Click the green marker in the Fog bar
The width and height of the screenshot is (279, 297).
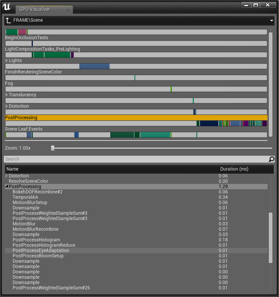pyautogui.click(x=171, y=89)
